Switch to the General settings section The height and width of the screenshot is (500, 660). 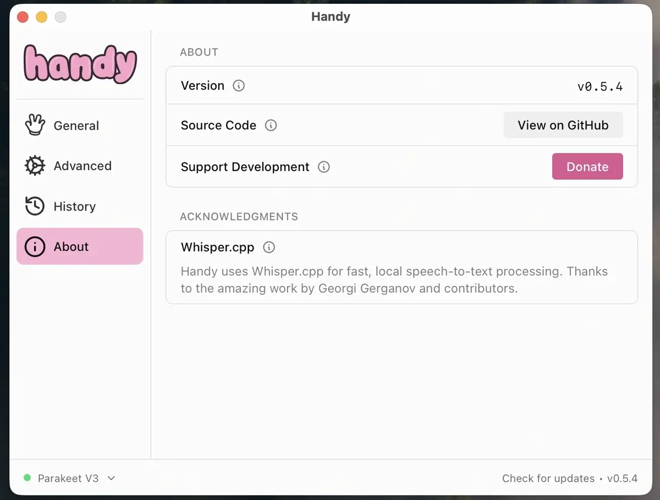[76, 125]
